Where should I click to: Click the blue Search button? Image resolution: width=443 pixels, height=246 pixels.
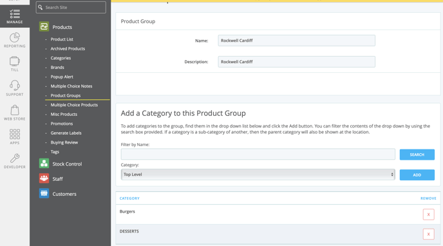point(417,155)
